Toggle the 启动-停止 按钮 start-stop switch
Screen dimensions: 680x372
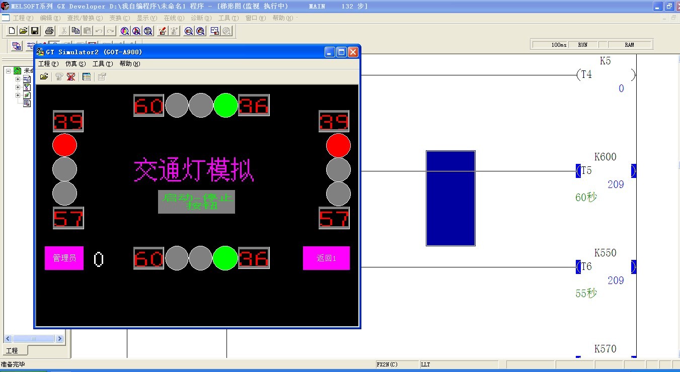pos(196,202)
